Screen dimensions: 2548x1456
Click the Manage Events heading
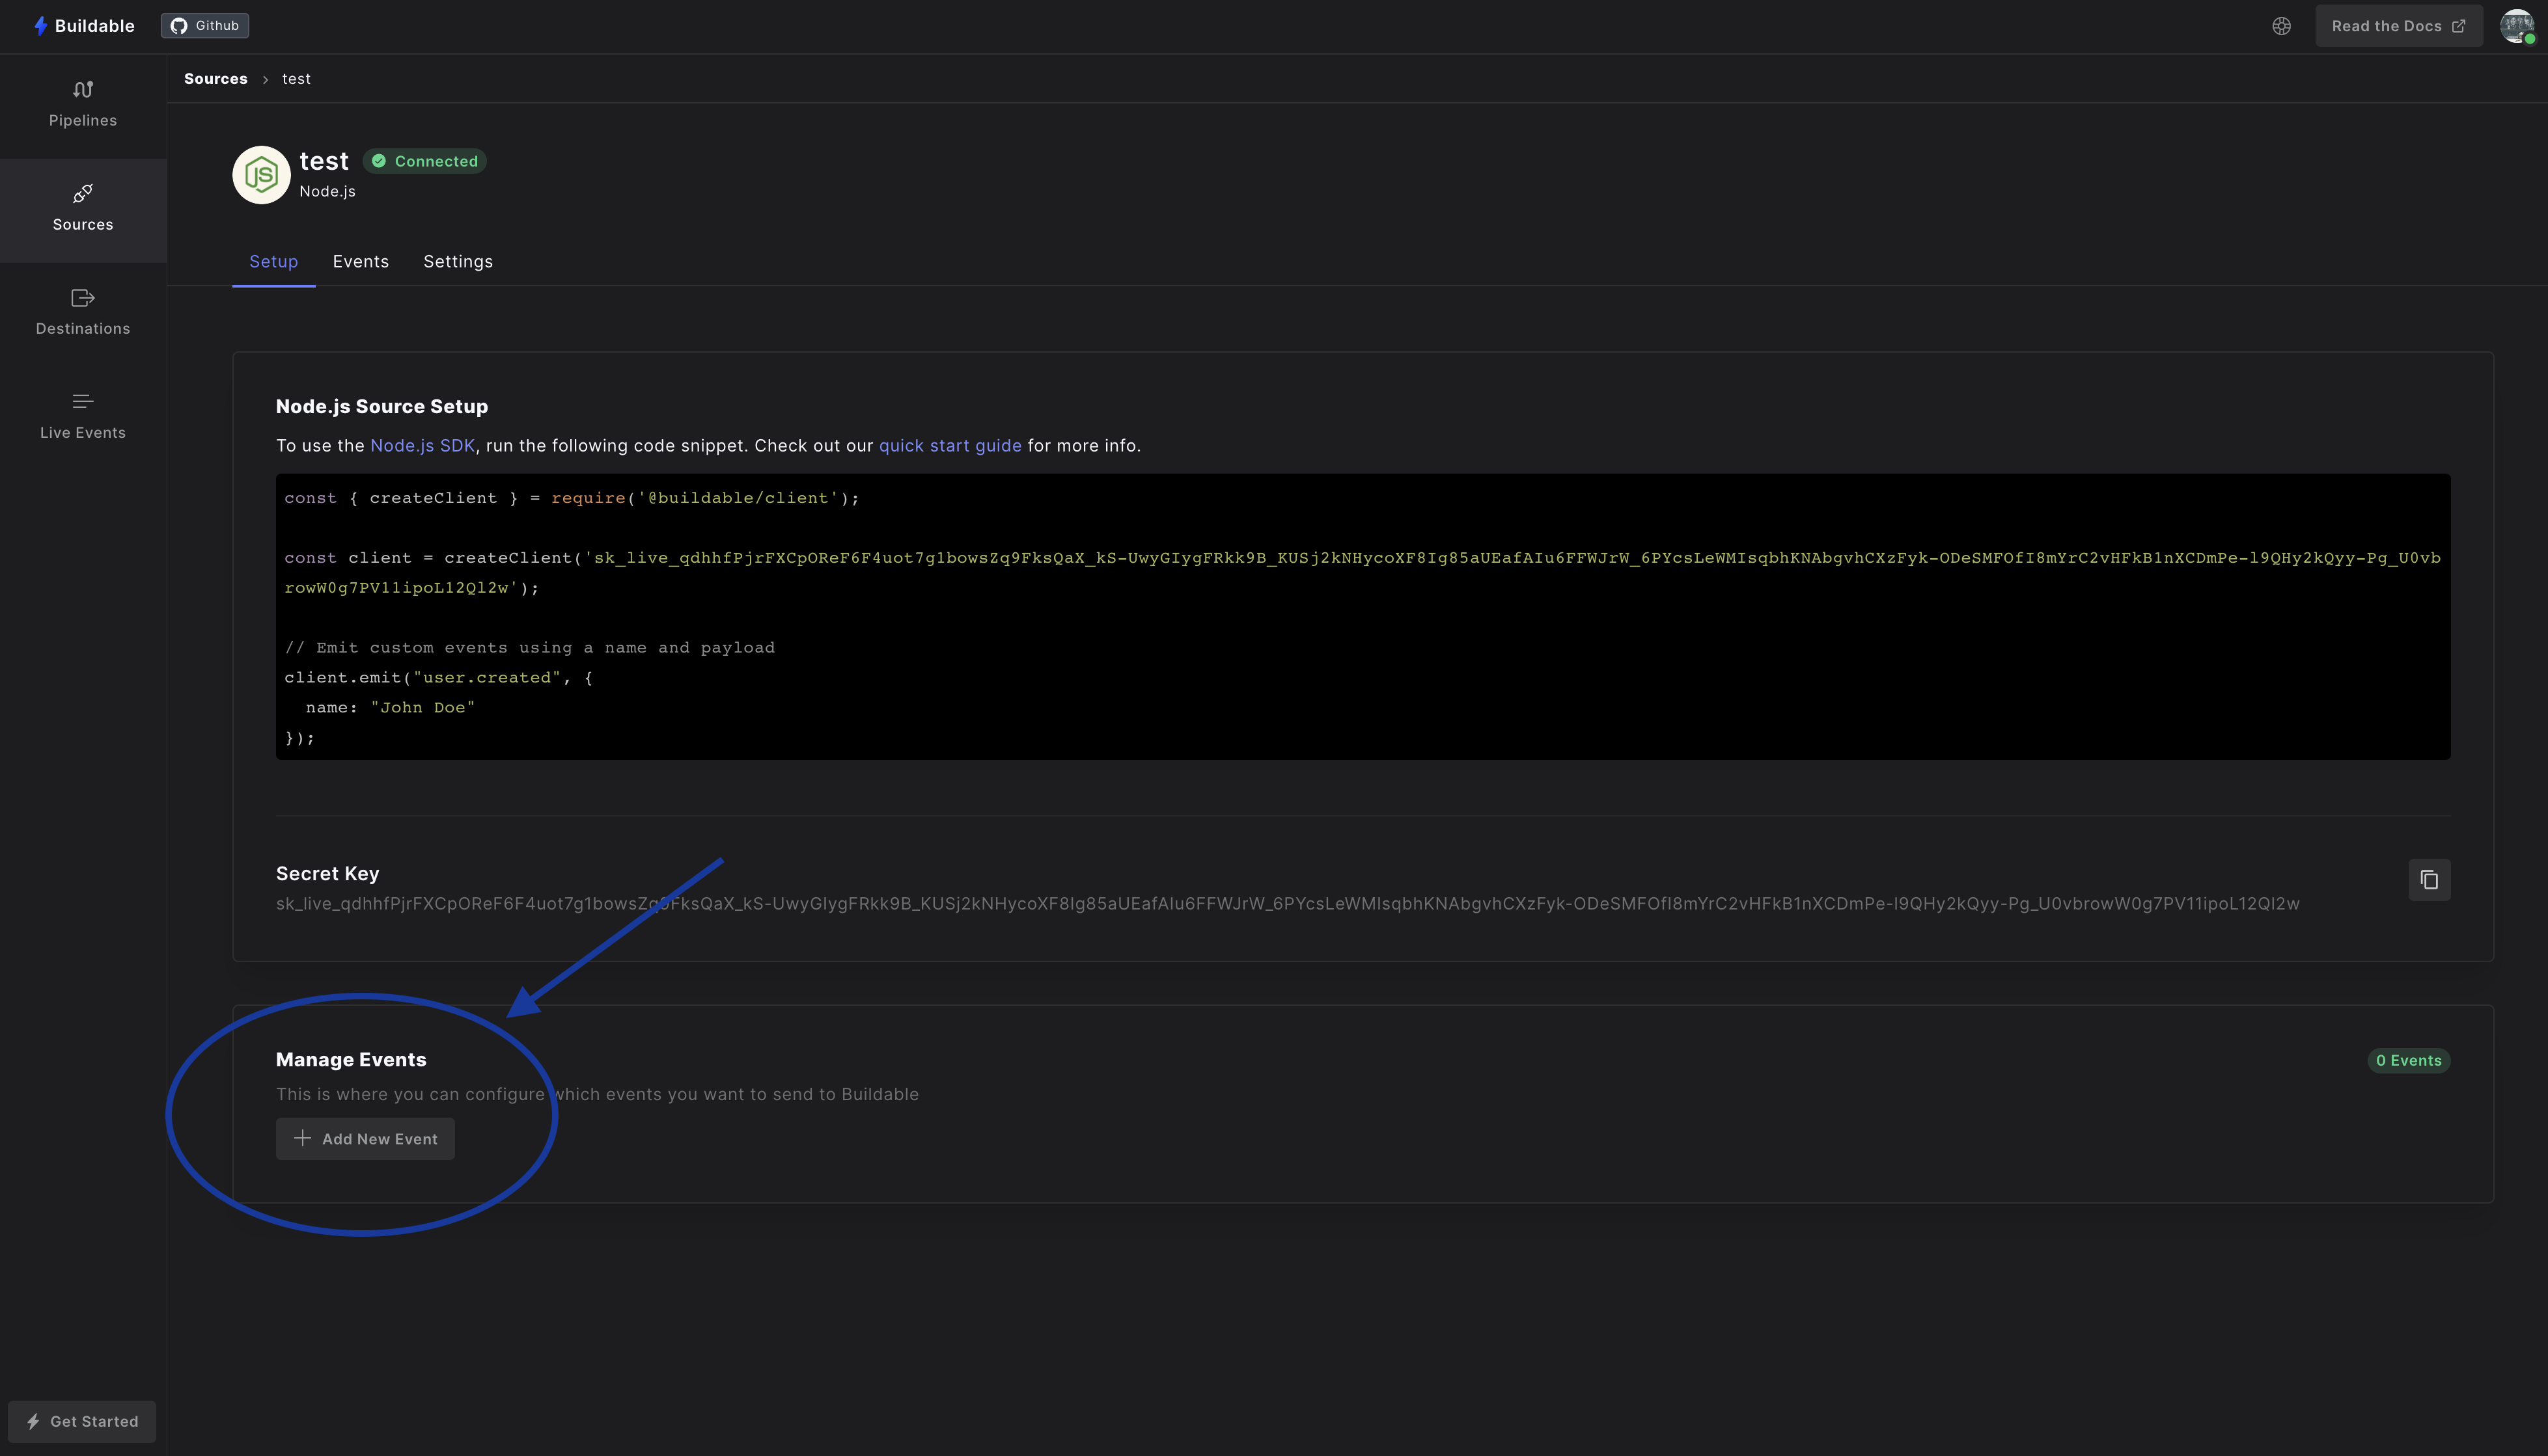[x=351, y=1060]
